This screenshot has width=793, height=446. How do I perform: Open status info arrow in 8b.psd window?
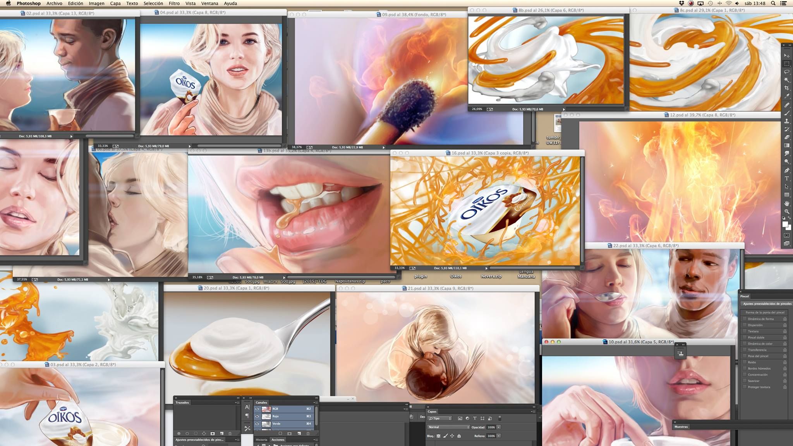(x=564, y=109)
